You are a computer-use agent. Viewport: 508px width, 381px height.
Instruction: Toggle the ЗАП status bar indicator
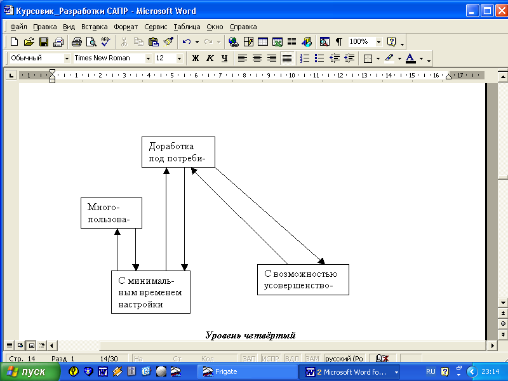249,359
